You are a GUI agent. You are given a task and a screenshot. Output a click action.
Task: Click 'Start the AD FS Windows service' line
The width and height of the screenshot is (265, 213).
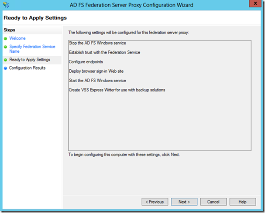coord(97,81)
